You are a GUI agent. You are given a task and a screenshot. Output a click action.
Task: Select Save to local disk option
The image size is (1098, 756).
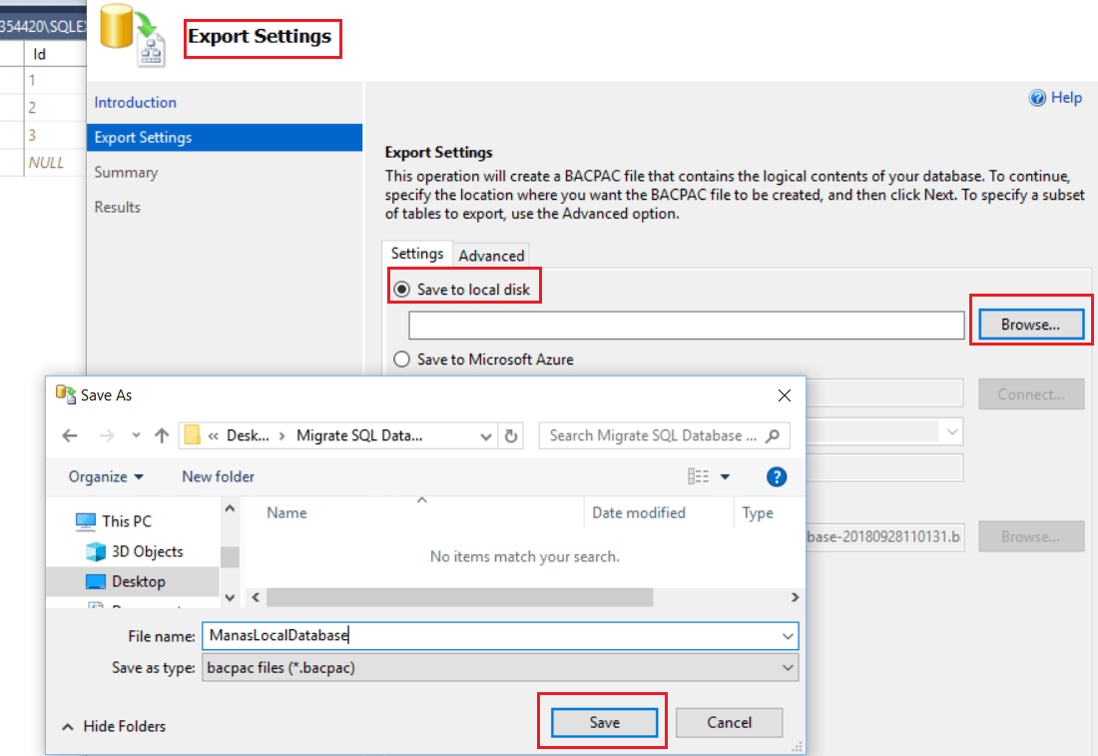tap(401, 290)
